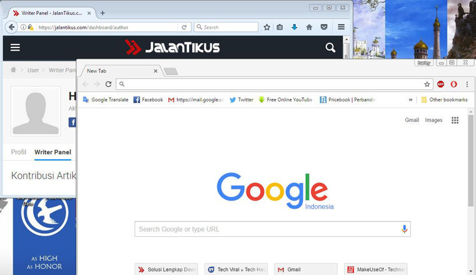Click the profile avatar placeholder
The image size is (476, 275).
coord(36,111)
